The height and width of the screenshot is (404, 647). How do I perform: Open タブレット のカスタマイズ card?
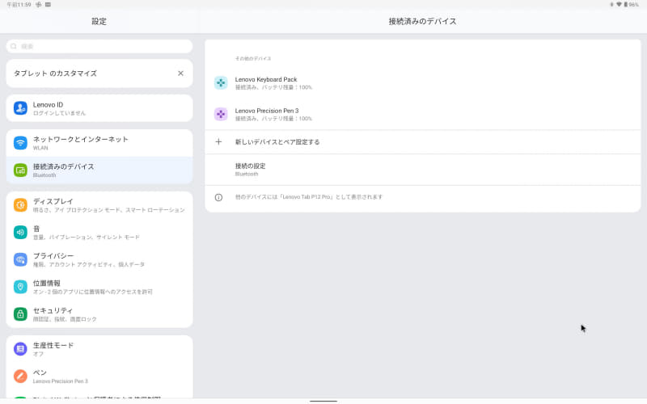click(x=99, y=74)
